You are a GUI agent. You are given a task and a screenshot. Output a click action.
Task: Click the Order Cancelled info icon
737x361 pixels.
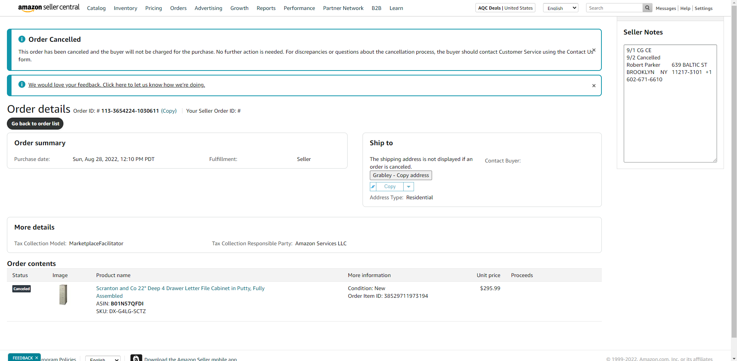click(22, 39)
